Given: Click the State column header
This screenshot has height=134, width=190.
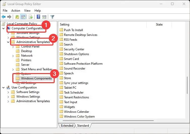Looking at the screenshot, I should pos(159,25).
